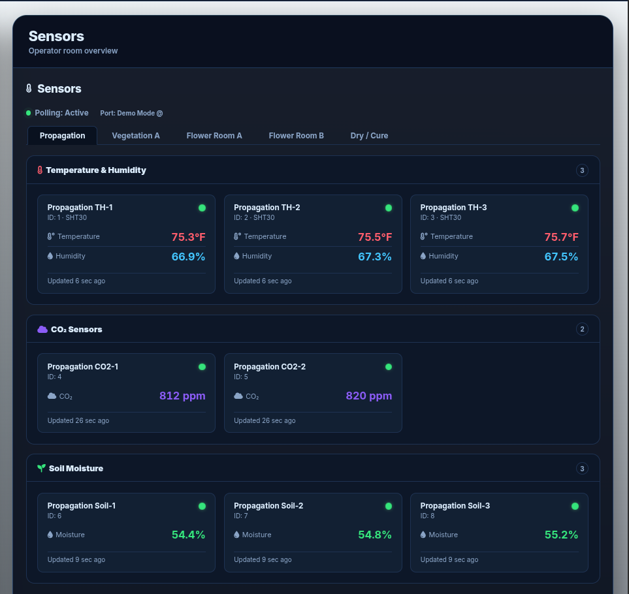629x594 pixels.
Task: Click the count badge on CO₂ Sensors section
Action: point(582,329)
